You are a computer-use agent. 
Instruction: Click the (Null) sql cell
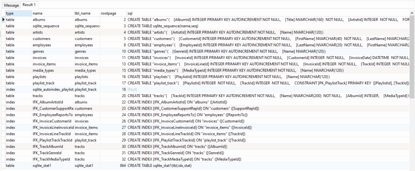coord(268,89)
